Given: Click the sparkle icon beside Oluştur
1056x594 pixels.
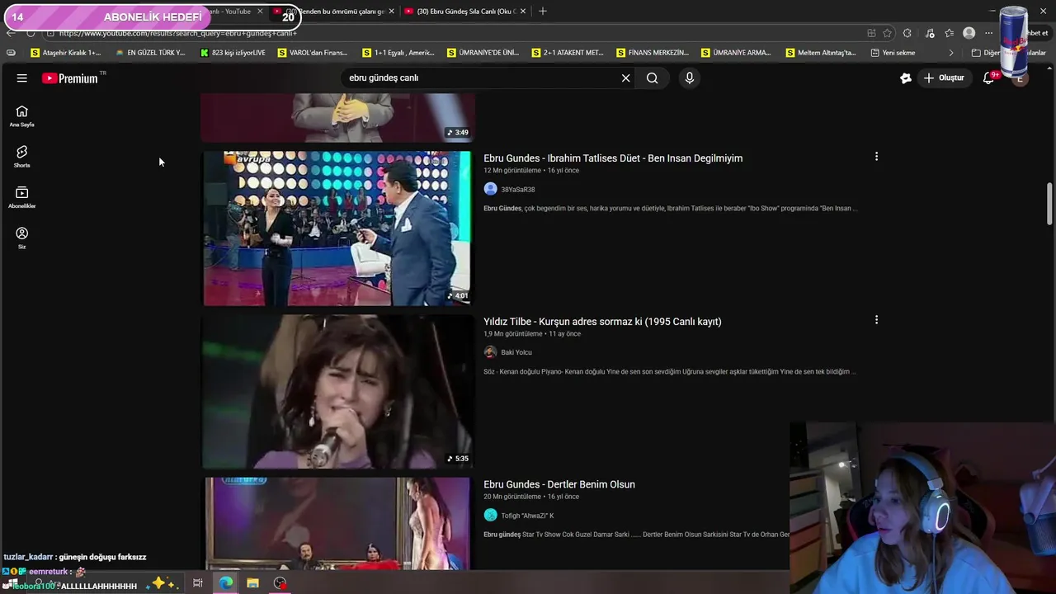Looking at the screenshot, I should click(x=906, y=78).
